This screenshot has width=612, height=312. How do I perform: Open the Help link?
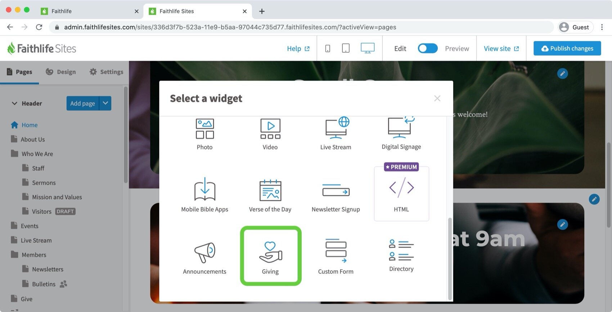pos(298,48)
